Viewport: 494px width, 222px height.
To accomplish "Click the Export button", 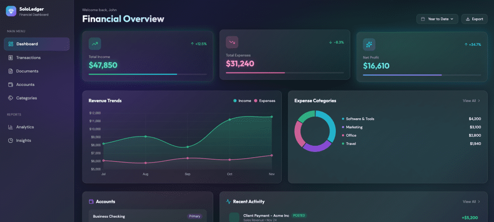I will (474, 19).
